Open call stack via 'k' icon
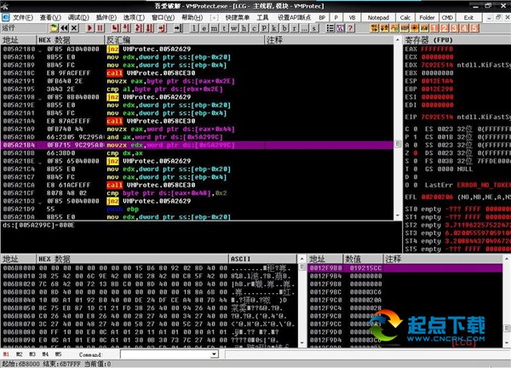The height and width of the screenshot is (368, 511). pyautogui.click(x=274, y=28)
